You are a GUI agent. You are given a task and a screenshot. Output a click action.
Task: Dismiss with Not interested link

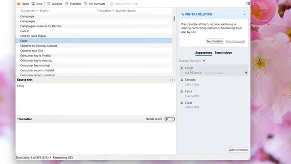[x=236, y=41]
